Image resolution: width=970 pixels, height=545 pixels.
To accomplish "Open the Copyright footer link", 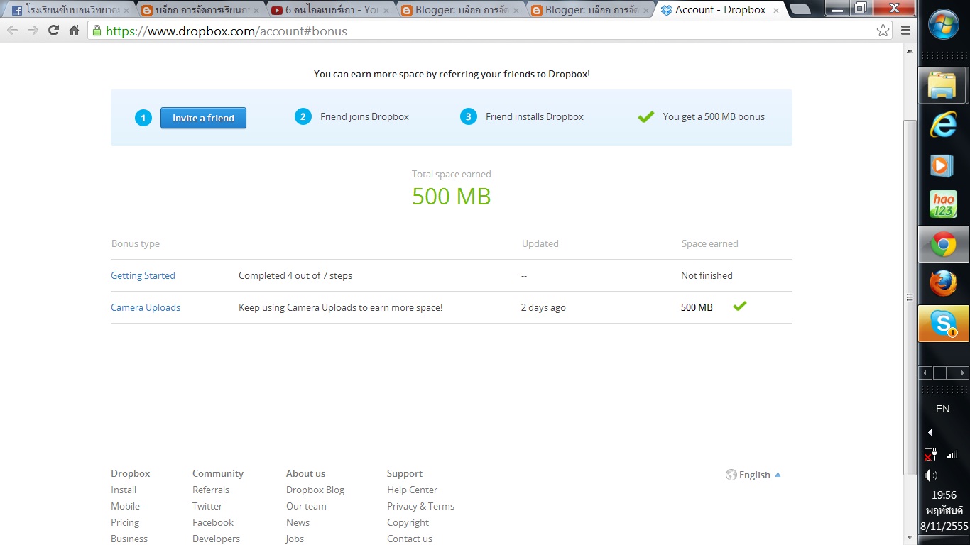I will pyautogui.click(x=408, y=522).
